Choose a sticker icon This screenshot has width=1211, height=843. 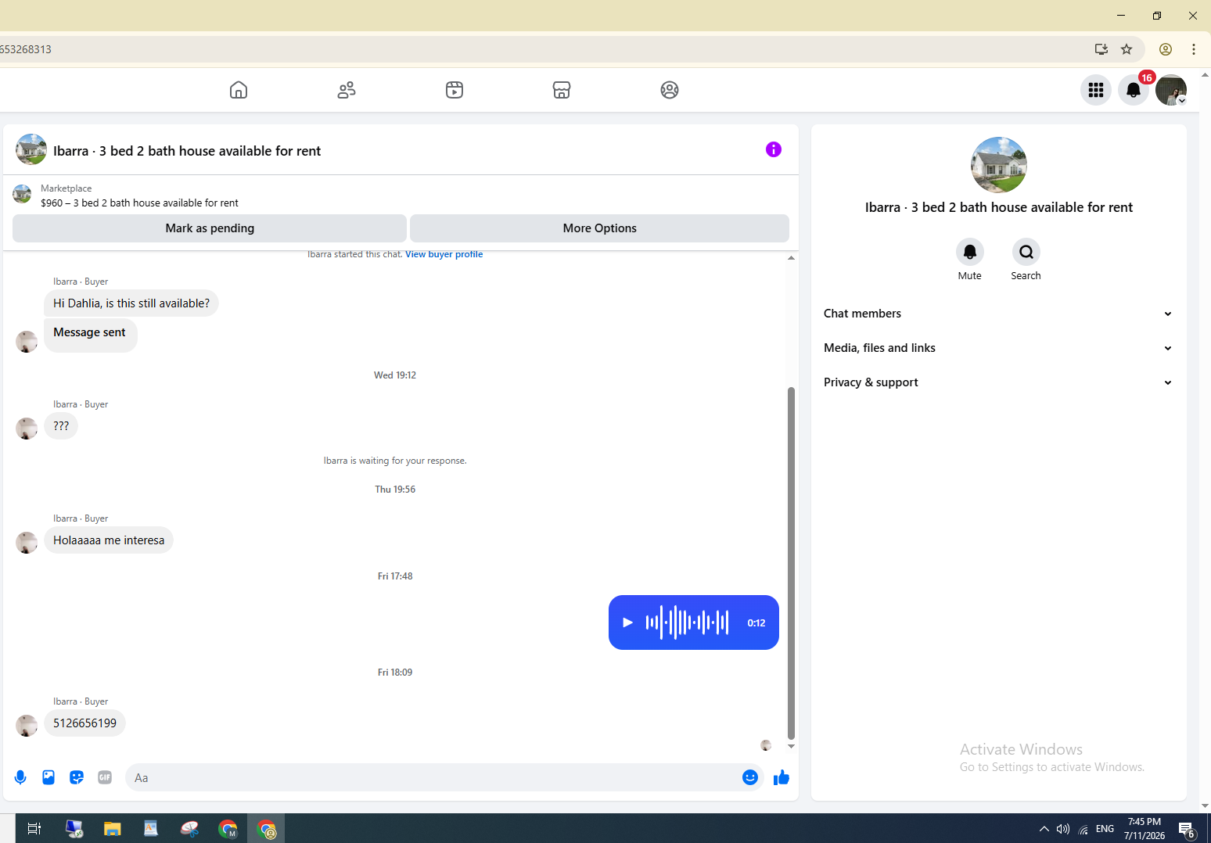coord(77,777)
